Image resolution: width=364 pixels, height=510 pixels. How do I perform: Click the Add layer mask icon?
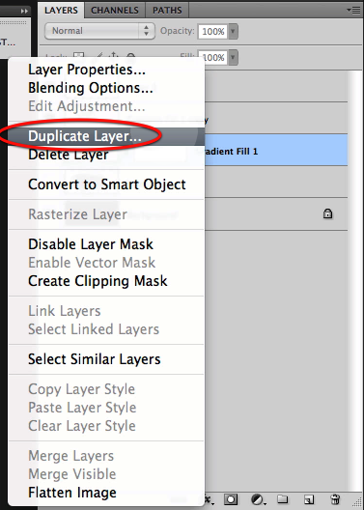(x=231, y=499)
